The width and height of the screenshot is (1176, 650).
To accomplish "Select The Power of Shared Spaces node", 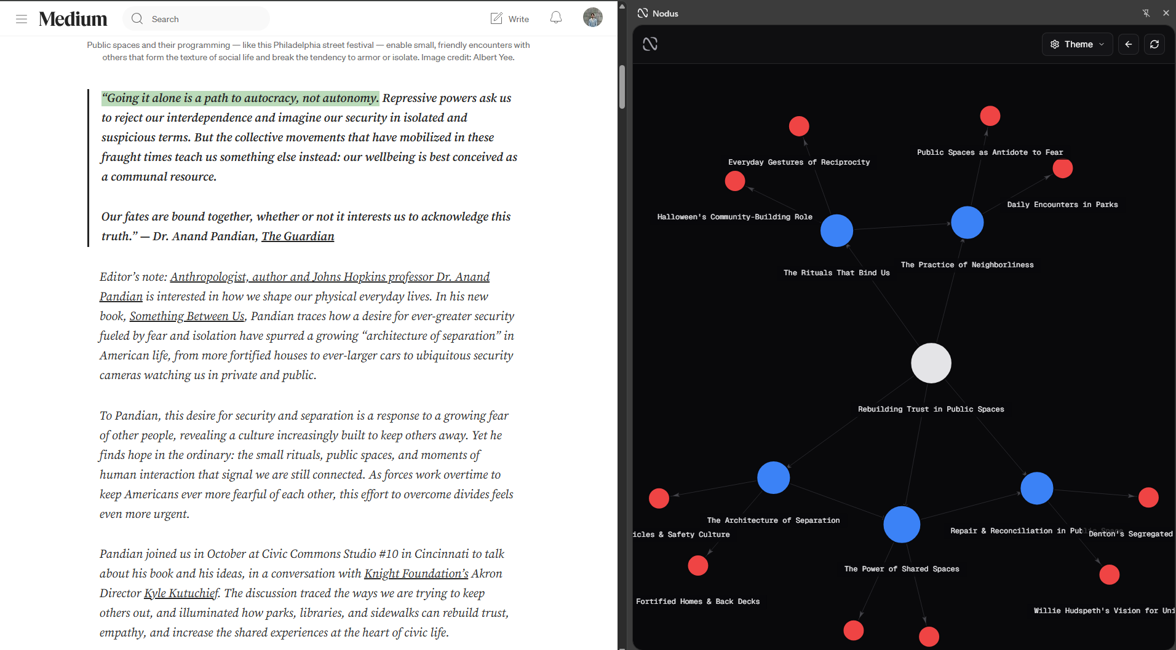I will (x=902, y=525).
